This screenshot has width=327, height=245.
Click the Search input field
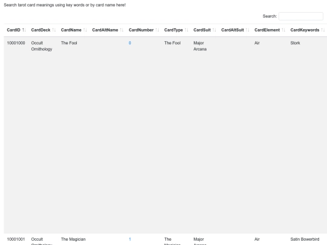click(301, 16)
